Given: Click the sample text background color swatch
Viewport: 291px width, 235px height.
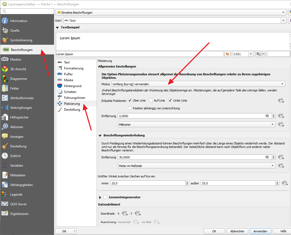Looking at the screenshot, I should pos(278,54).
